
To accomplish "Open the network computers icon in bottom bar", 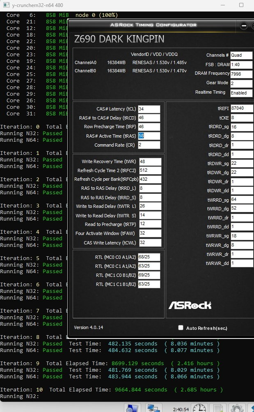I will (x=153, y=408).
